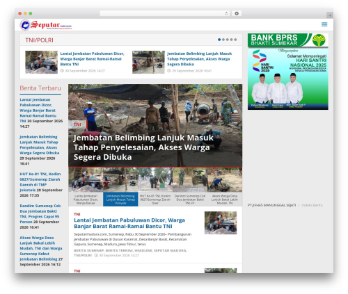The height and width of the screenshot is (294, 348).
Task: Open the TNI/POLRI section heading
Action: point(39,40)
